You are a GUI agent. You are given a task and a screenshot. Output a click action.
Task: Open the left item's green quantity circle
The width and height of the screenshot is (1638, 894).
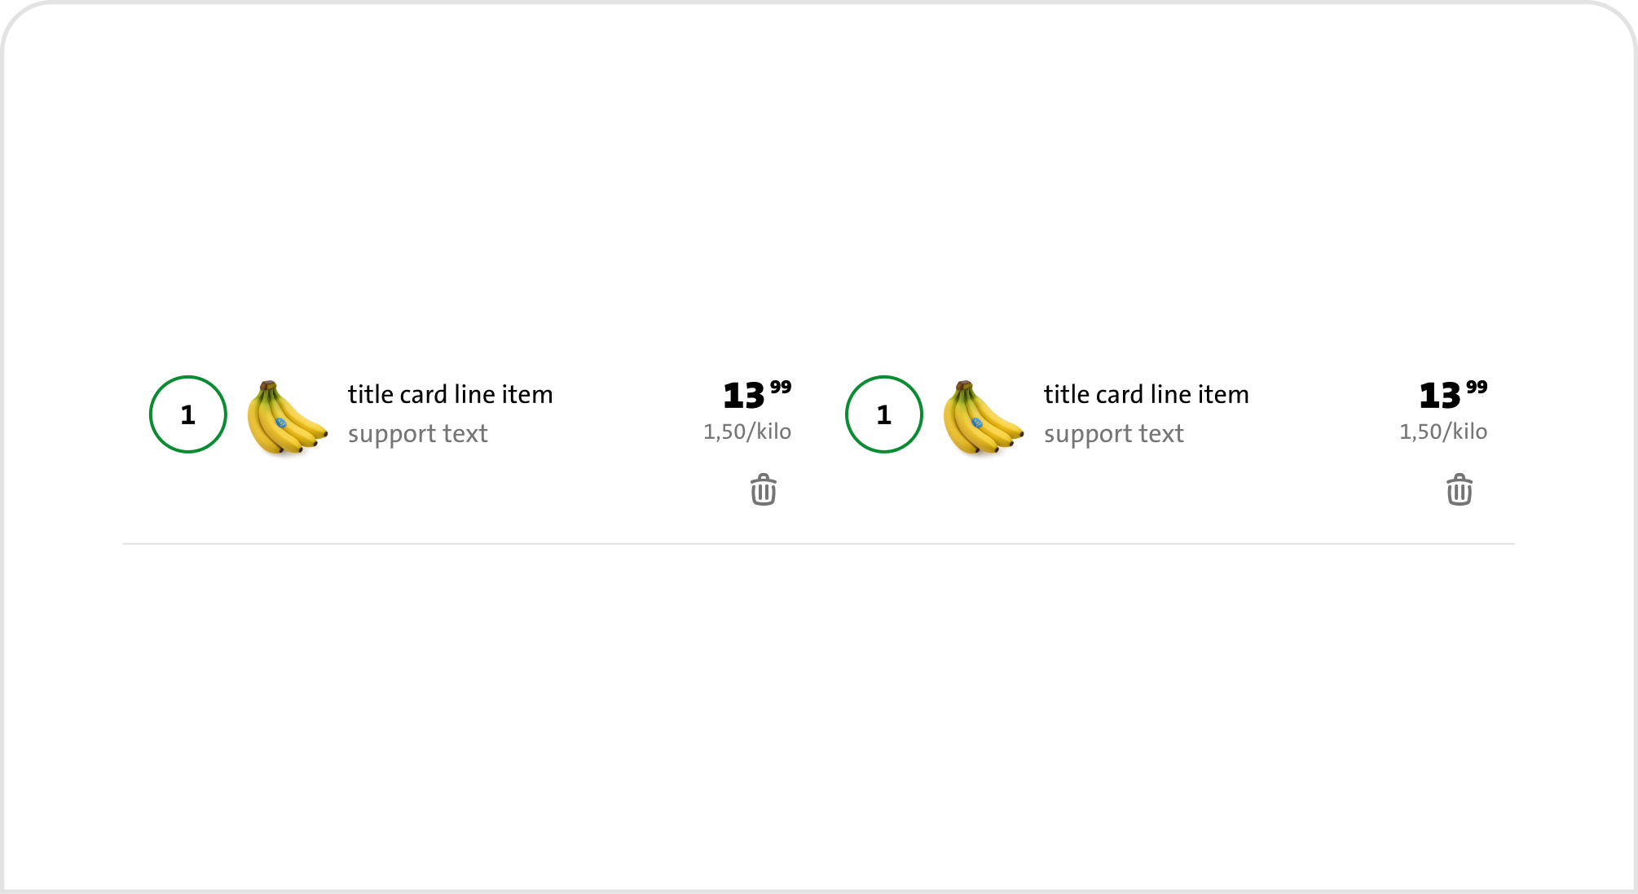point(188,414)
